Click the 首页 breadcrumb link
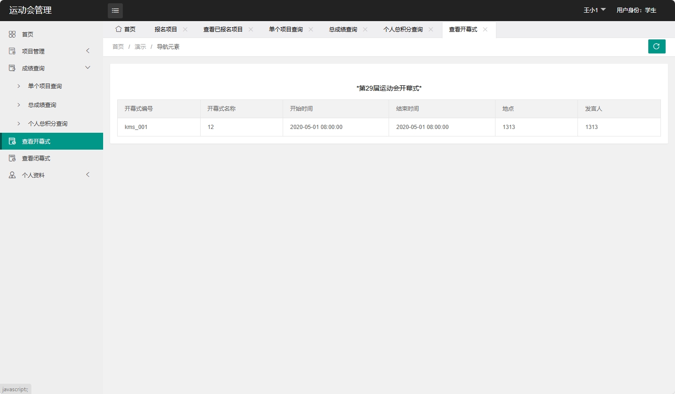 118,46
